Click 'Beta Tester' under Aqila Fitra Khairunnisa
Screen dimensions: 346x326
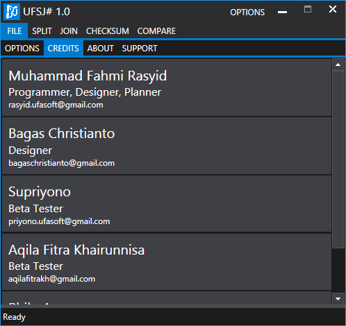coord(35,266)
